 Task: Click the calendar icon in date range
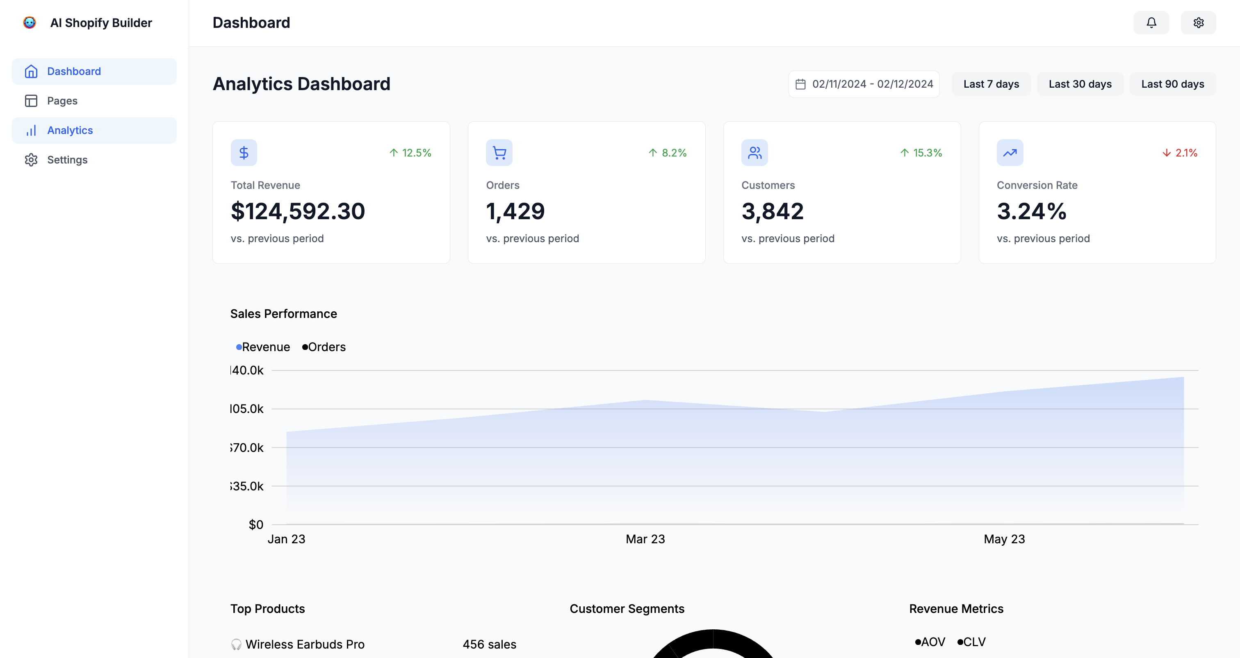[x=800, y=84]
